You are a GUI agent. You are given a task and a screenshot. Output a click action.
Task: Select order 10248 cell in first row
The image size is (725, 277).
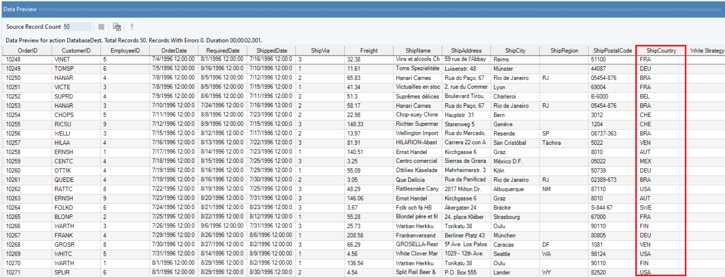click(x=13, y=59)
